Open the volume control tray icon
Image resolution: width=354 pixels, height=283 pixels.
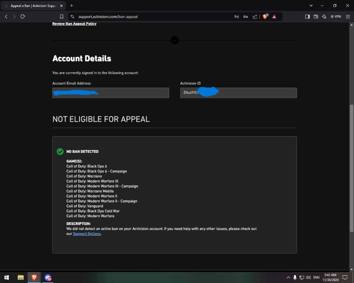[308, 277]
